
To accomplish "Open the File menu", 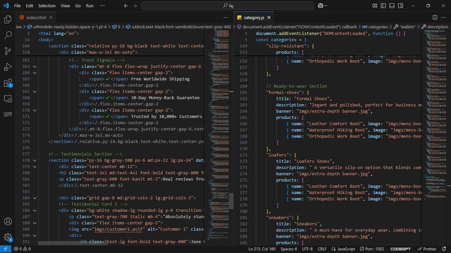I will coord(17,6).
